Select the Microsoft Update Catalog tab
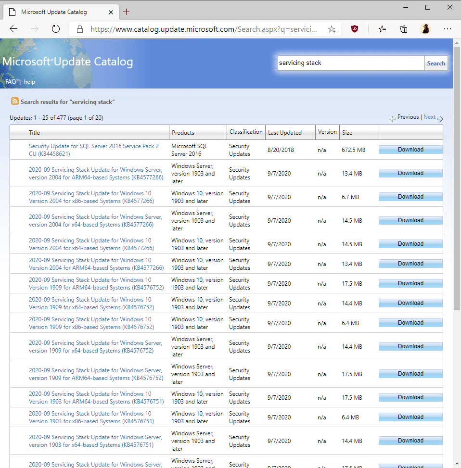461x468 pixels. (61, 12)
